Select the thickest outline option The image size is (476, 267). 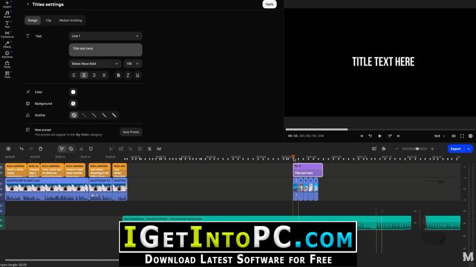(x=114, y=115)
